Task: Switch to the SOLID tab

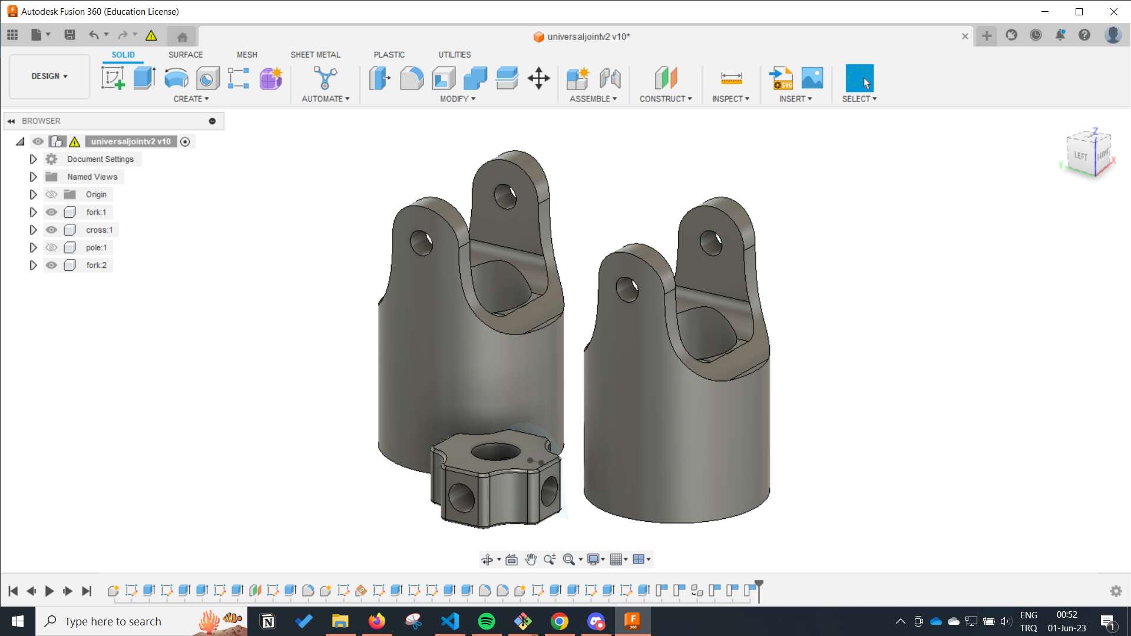Action: [x=123, y=55]
